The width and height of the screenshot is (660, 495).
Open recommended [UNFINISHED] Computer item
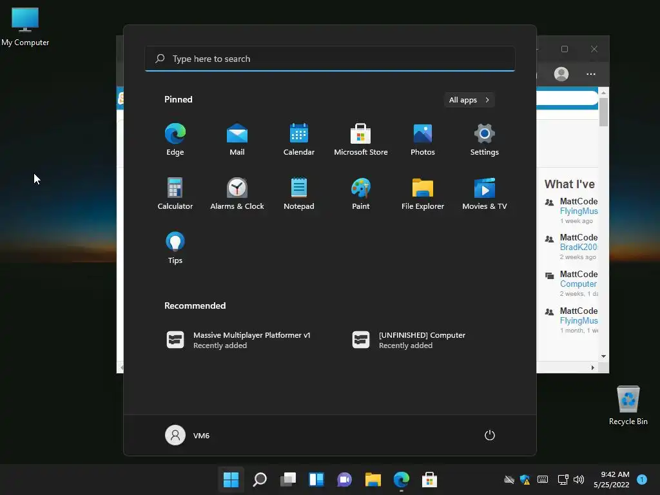409,340
